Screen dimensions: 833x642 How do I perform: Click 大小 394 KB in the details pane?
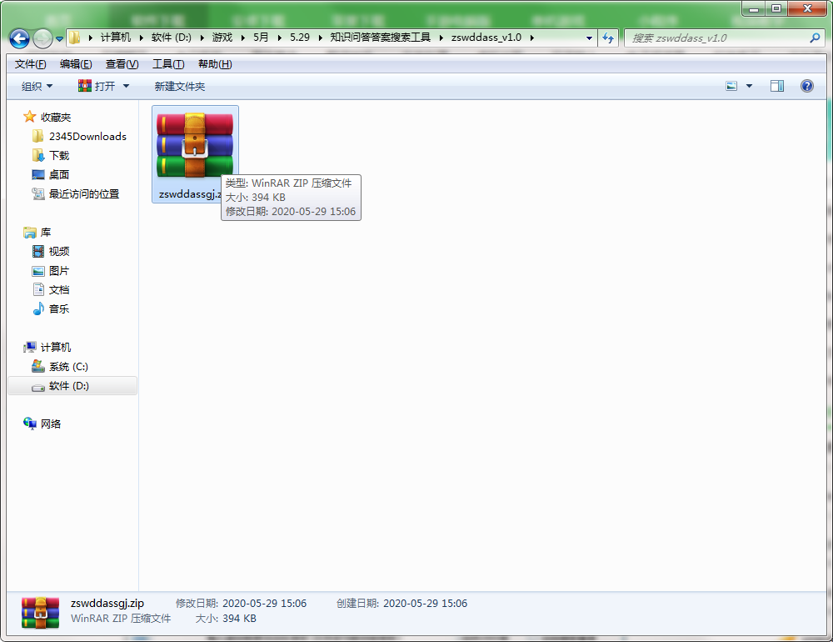pyautogui.click(x=226, y=619)
